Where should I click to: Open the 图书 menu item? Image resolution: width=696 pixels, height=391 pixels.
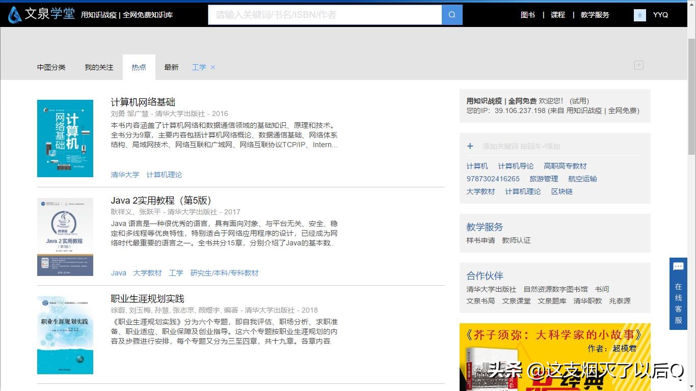pos(527,15)
